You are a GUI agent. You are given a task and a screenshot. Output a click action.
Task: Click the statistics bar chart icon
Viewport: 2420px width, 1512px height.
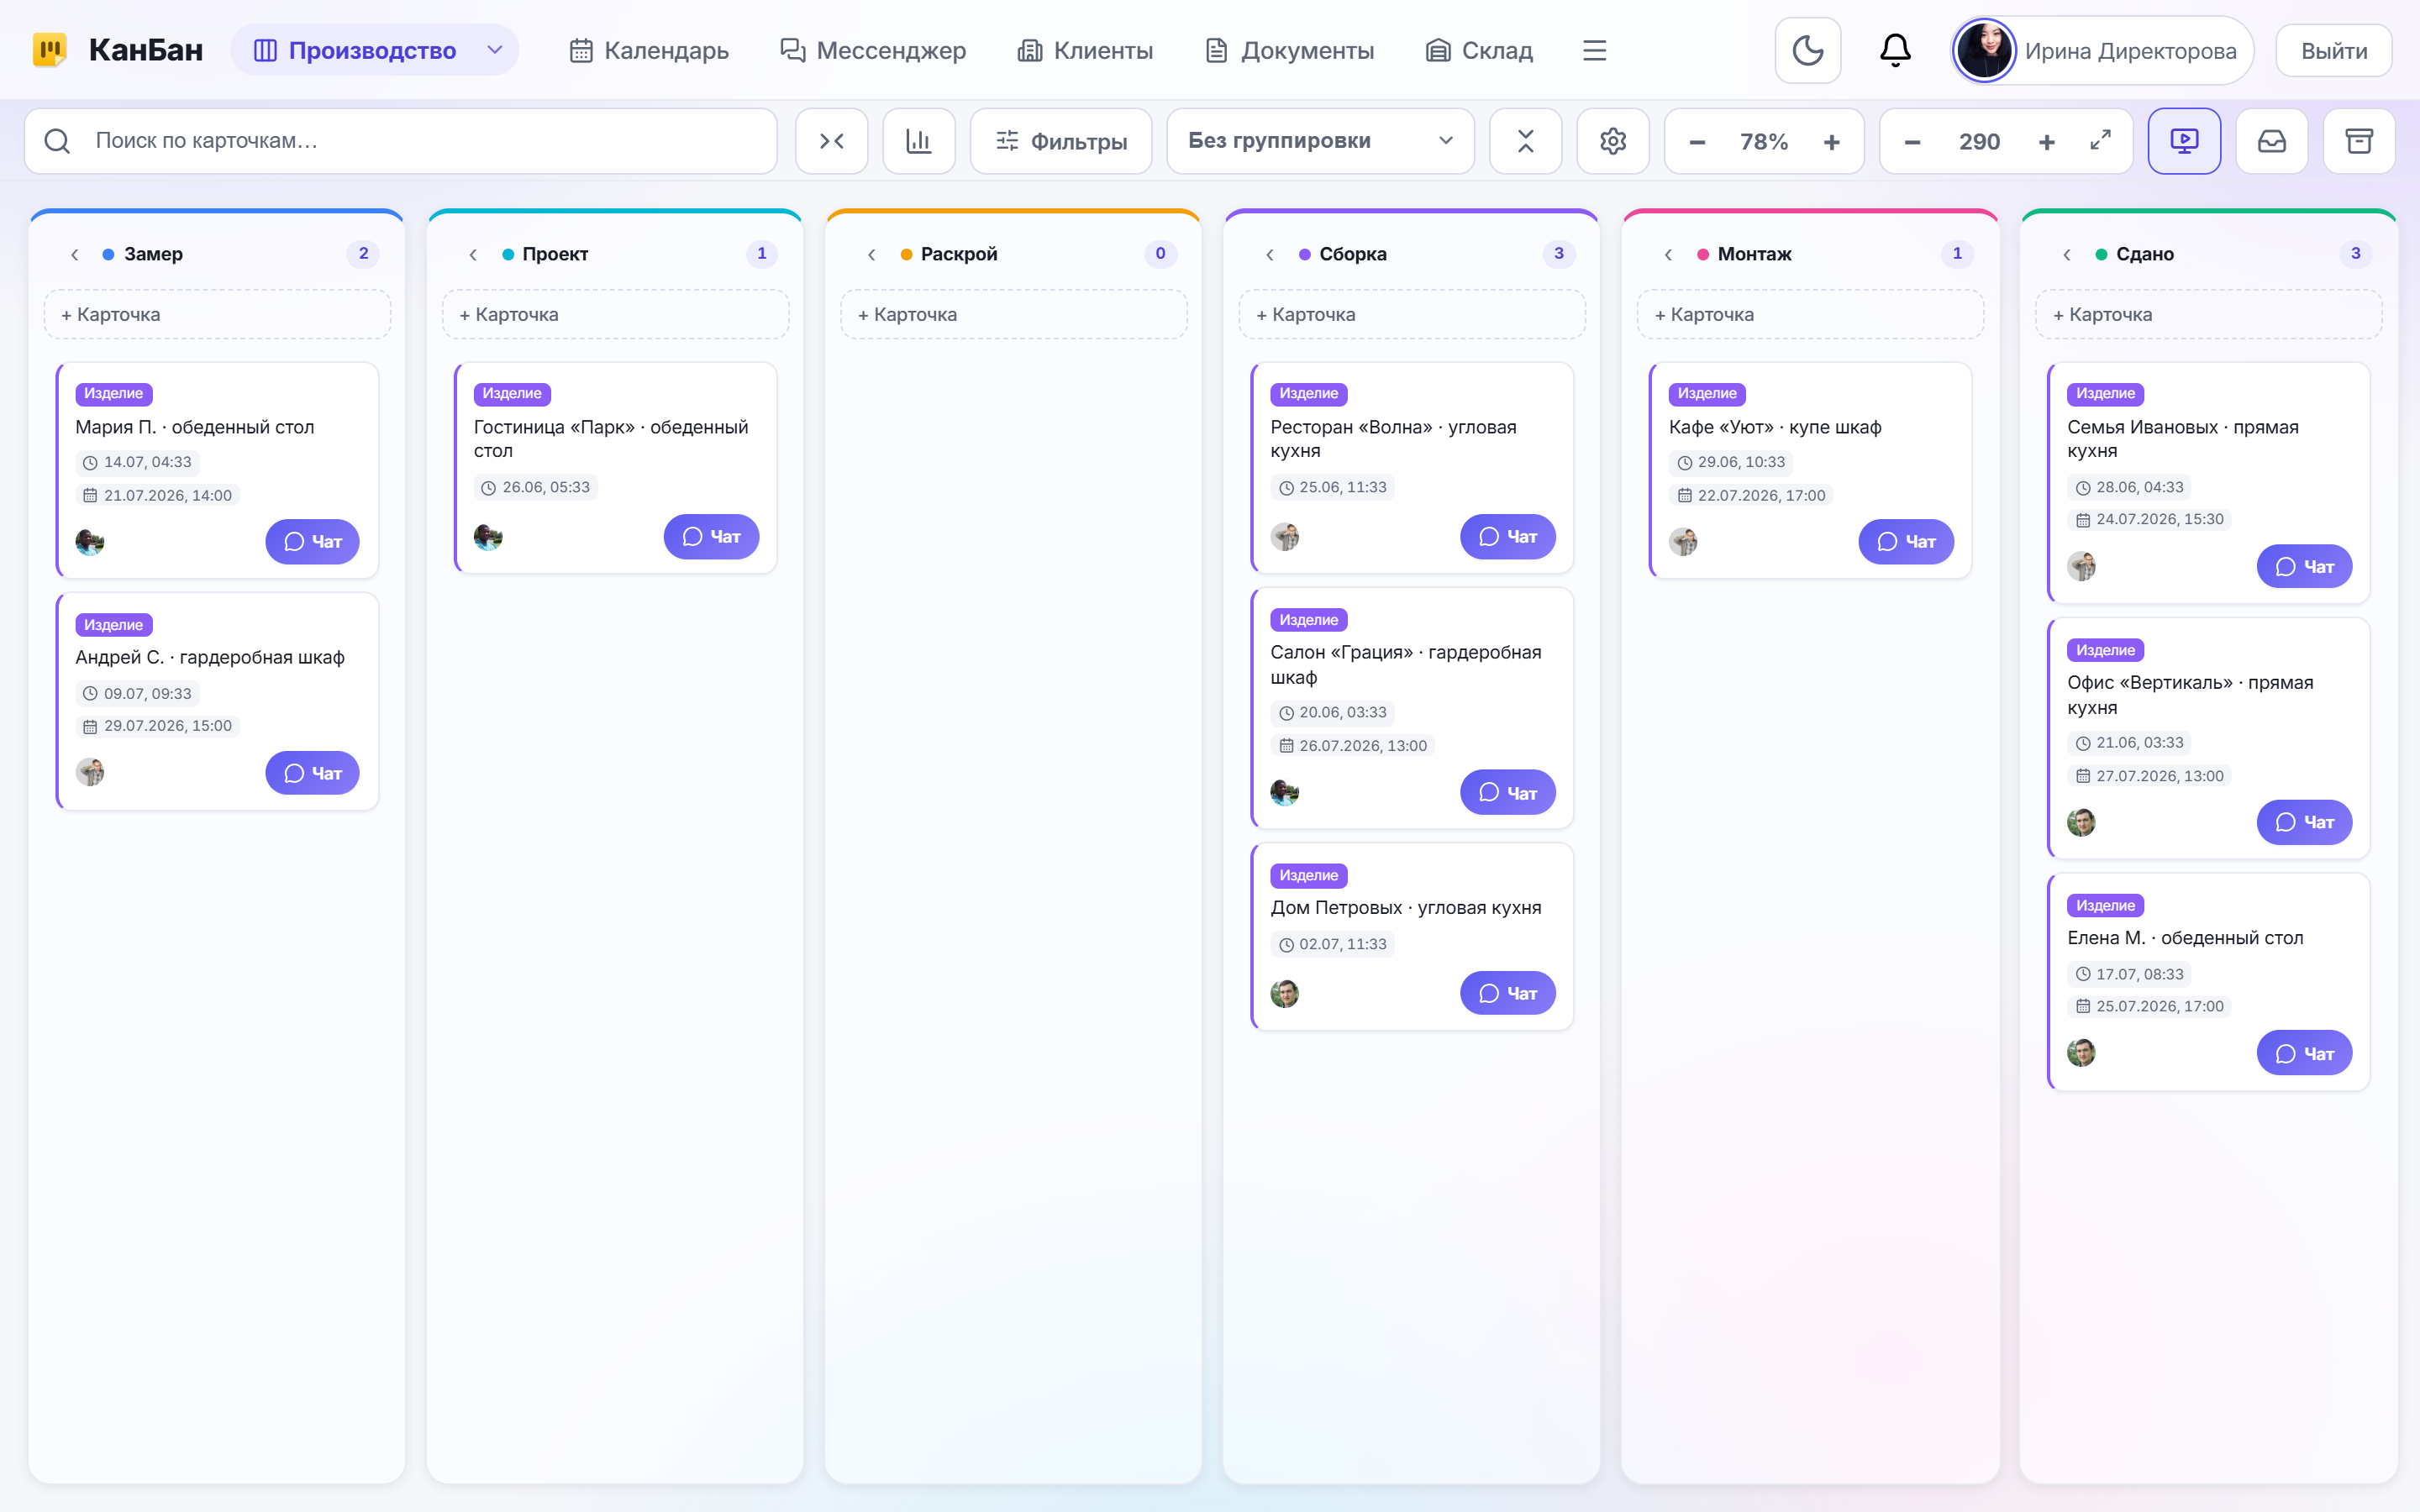[x=918, y=141]
